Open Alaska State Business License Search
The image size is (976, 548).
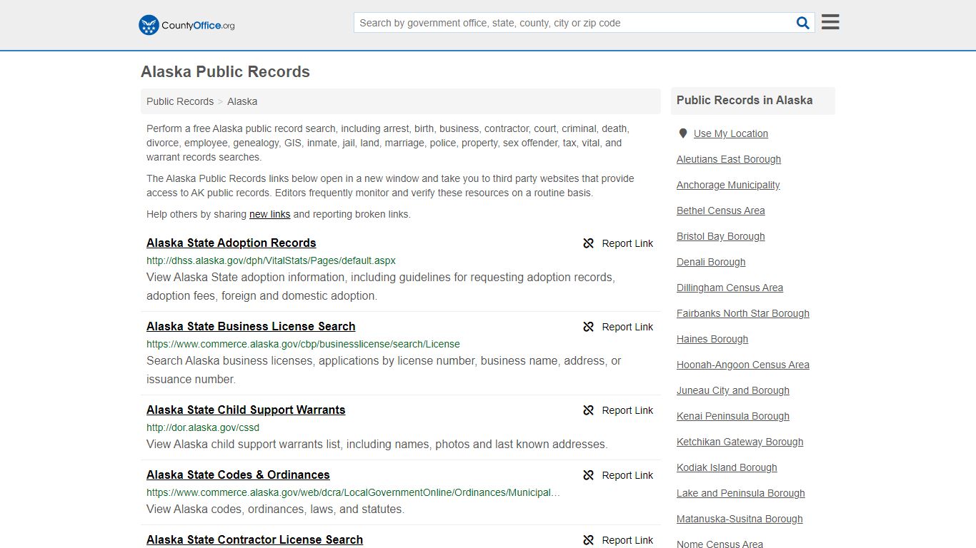point(251,326)
